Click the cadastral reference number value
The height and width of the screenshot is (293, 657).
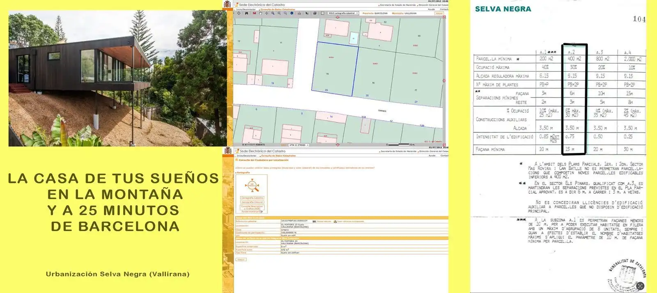pos(294,221)
